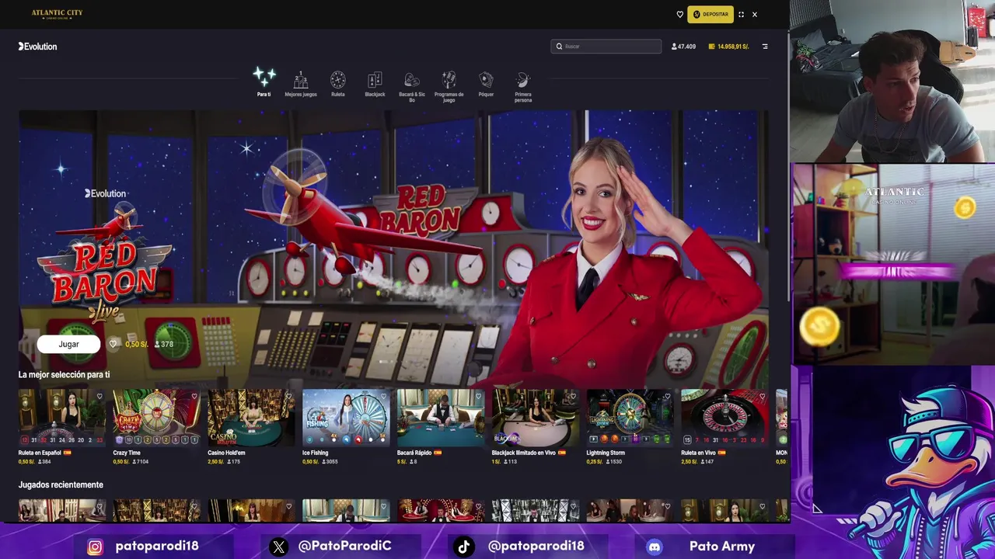Image resolution: width=995 pixels, height=559 pixels.
Task: Favorite Ice Fishing with heart icon
Action: (383, 396)
